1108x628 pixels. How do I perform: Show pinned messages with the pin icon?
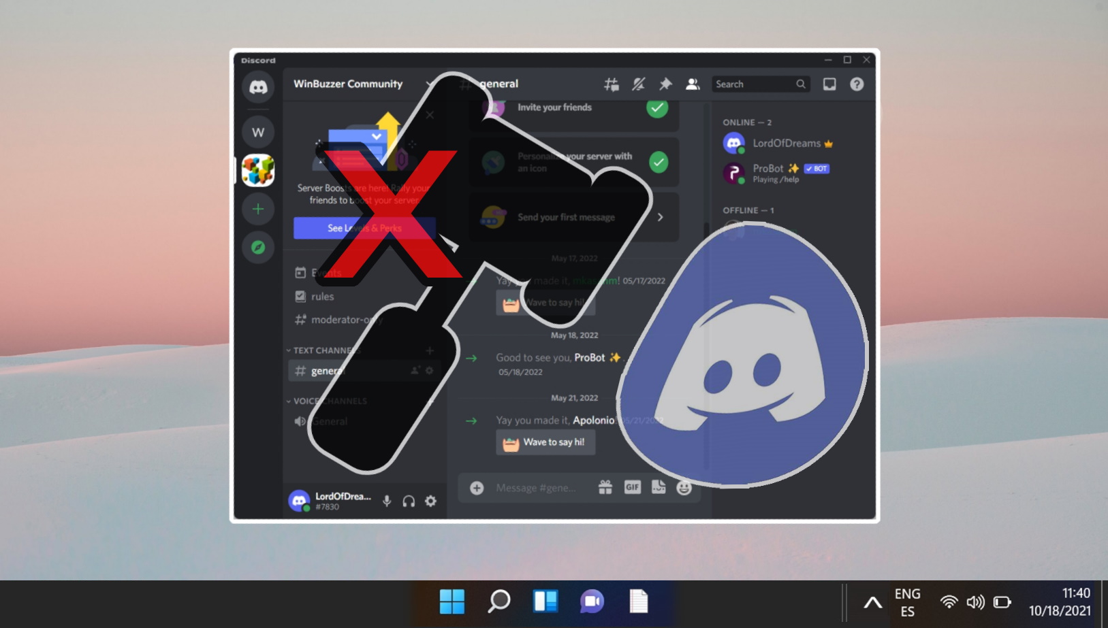click(665, 84)
